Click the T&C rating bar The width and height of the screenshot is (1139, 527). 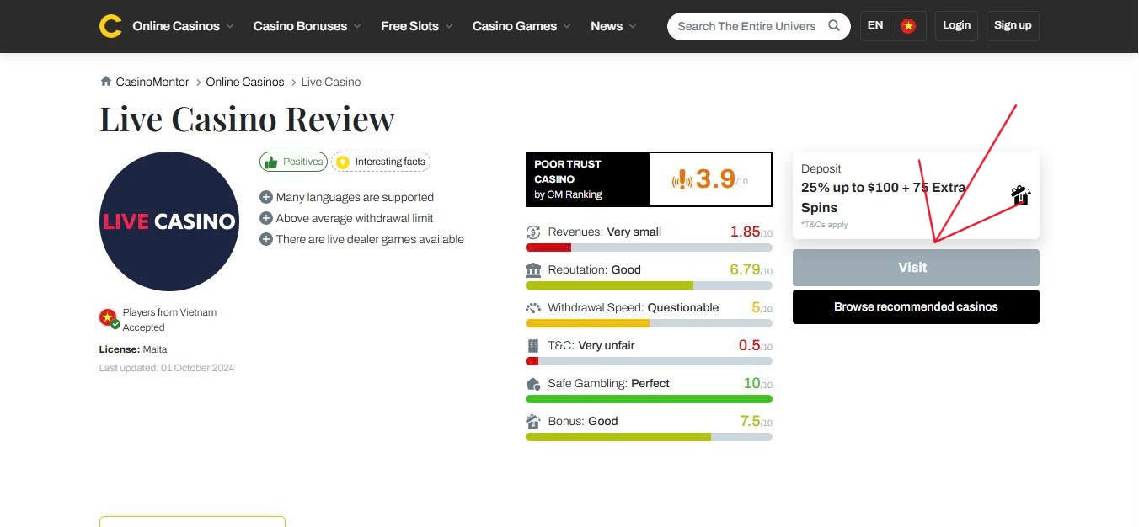pyautogui.click(x=649, y=361)
